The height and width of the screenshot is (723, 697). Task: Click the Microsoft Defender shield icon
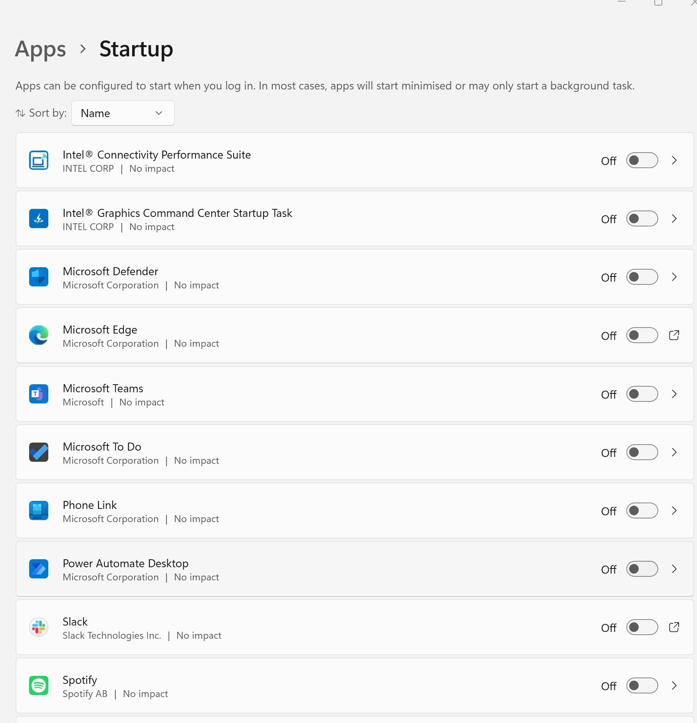39,277
